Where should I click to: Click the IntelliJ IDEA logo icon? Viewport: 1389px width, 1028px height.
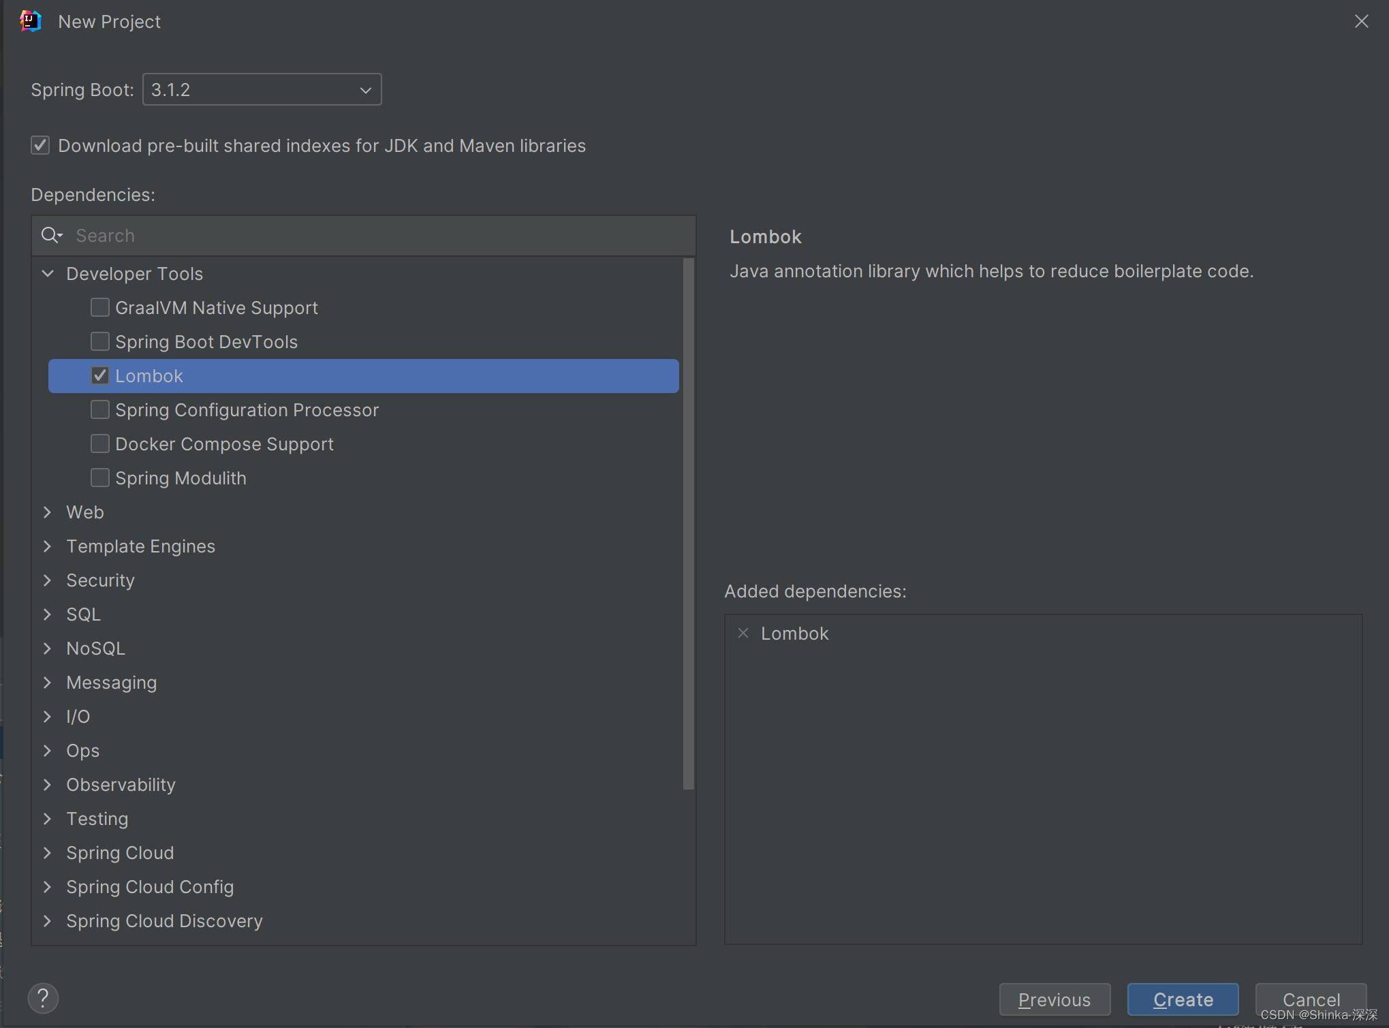[30, 21]
